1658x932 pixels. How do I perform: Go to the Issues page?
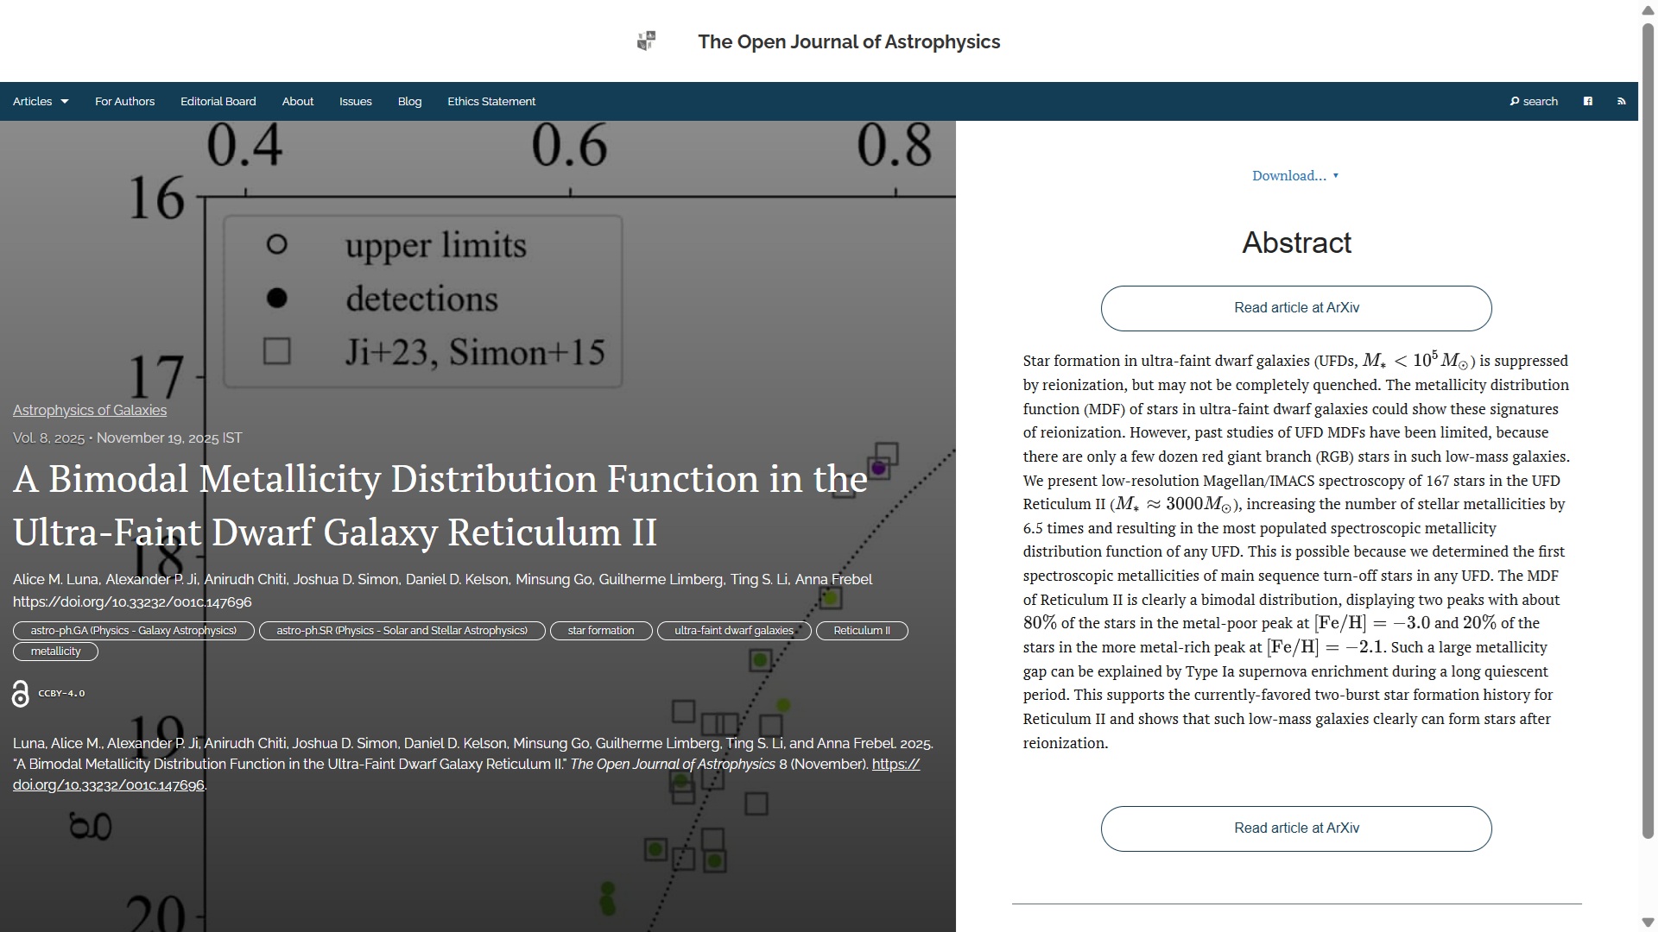tap(355, 102)
